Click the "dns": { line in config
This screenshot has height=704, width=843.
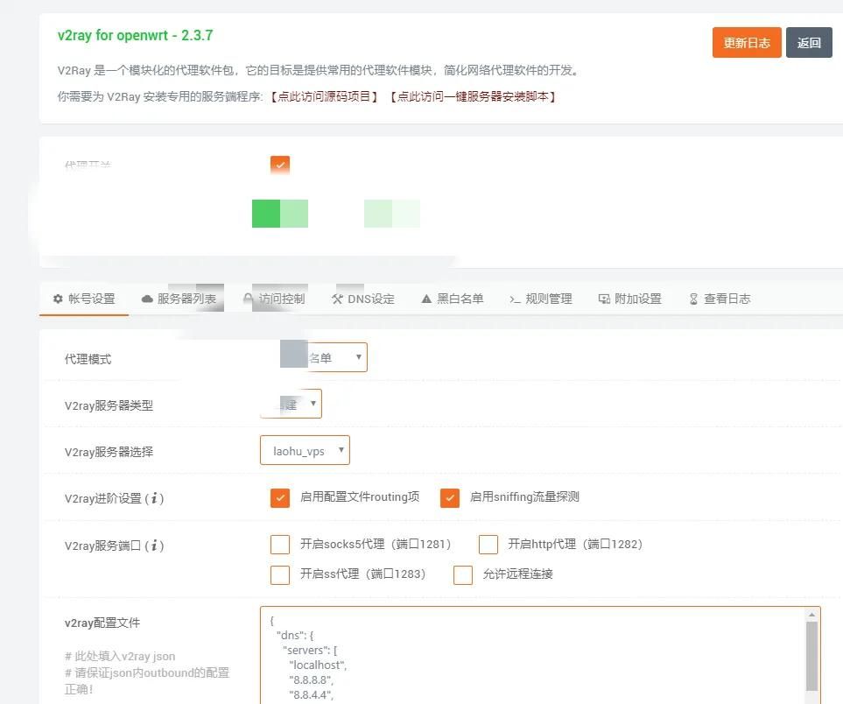point(295,635)
